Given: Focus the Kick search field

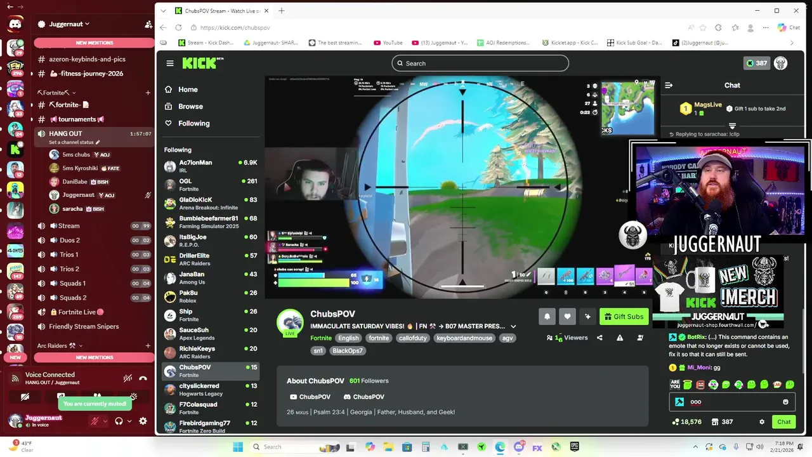Looking at the screenshot, I should (480, 63).
